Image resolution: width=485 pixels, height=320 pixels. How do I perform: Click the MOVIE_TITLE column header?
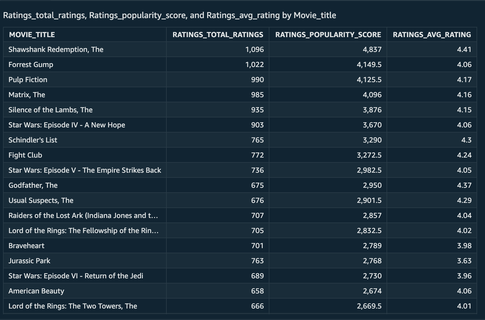(x=32, y=35)
